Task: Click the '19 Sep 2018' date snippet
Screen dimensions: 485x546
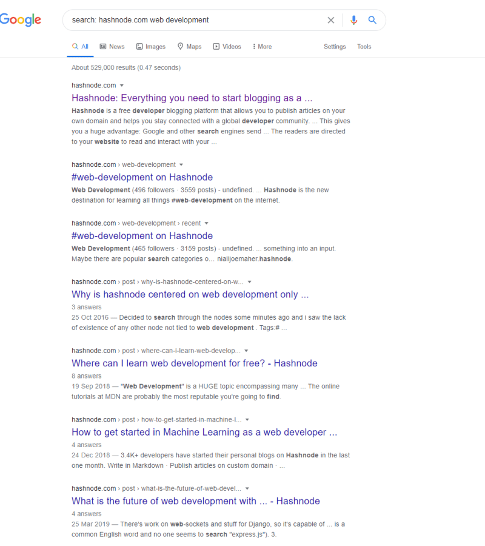Action: (90, 386)
